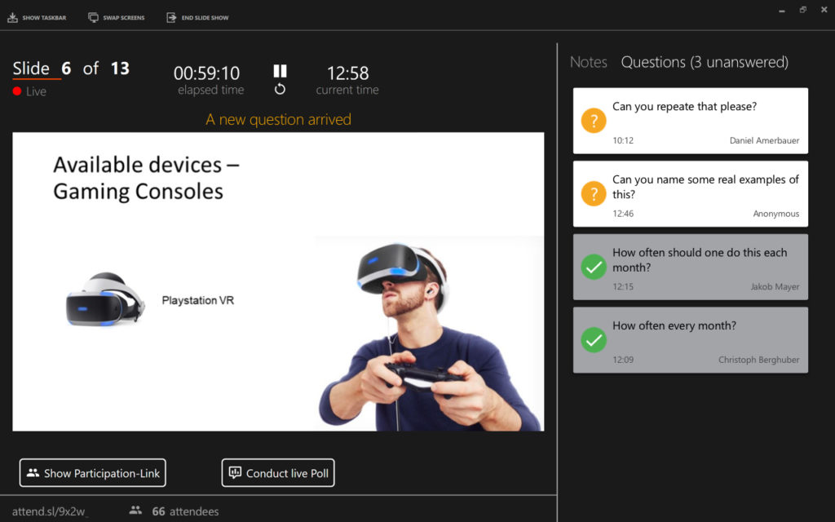Click the people icon beside attendees count
Screen dimensions: 835x522
pos(136,511)
